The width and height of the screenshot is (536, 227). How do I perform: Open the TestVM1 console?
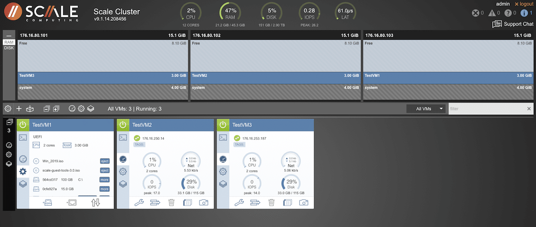23,138
